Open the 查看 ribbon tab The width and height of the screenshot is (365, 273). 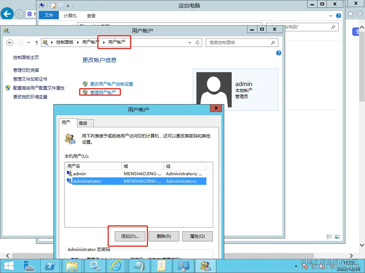coord(91,16)
